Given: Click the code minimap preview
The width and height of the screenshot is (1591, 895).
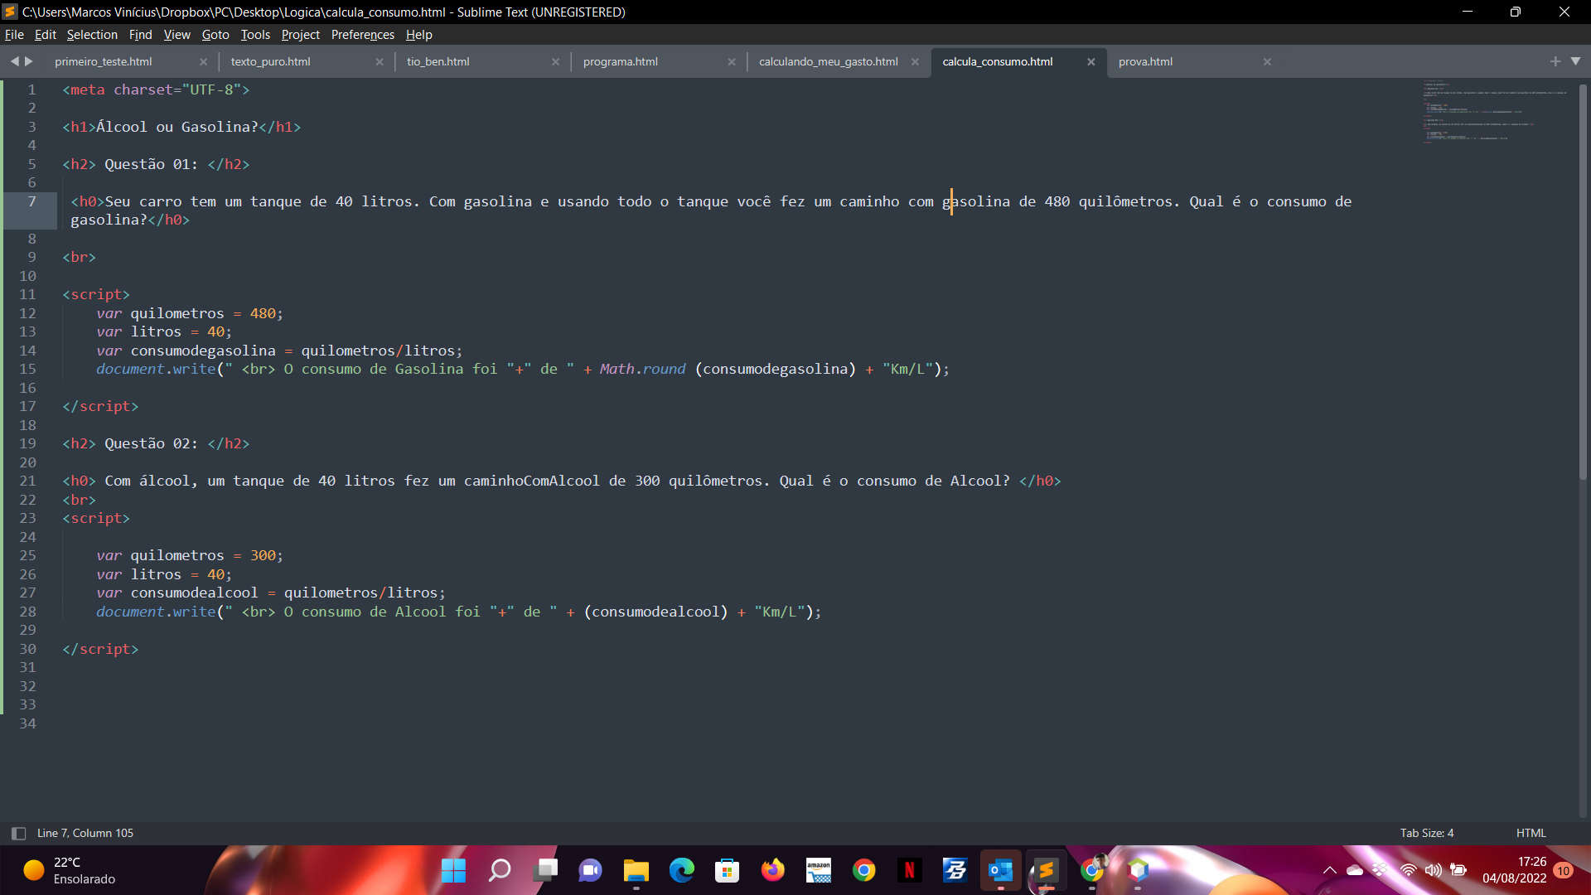Looking at the screenshot, I should [x=1494, y=112].
